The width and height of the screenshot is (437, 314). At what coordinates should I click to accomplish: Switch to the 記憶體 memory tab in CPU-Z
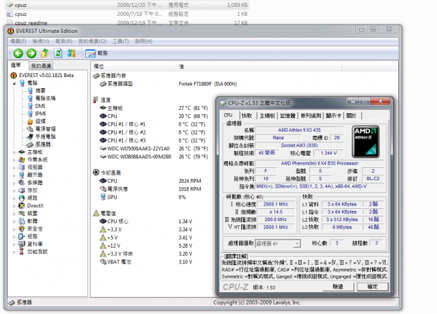[x=287, y=115]
